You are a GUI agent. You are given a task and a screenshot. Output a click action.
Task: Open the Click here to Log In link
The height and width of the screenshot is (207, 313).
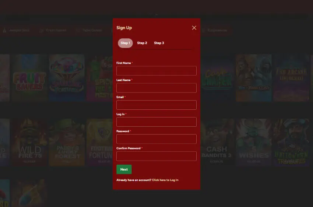tap(165, 180)
